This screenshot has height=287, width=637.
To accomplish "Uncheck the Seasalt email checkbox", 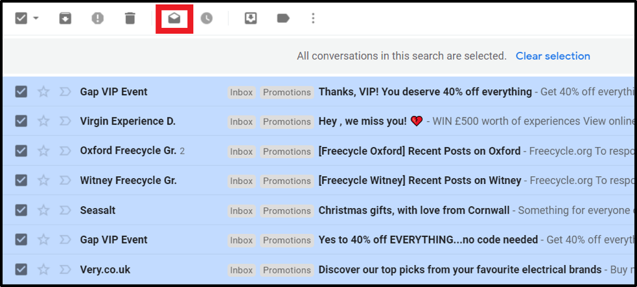I will click(x=21, y=210).
